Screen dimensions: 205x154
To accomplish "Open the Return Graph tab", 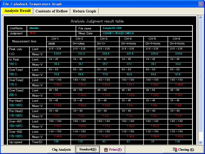I will point(84,11).
